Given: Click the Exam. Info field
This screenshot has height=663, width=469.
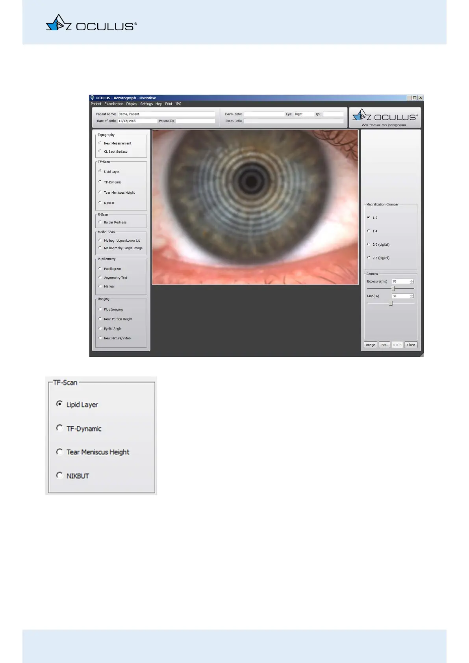Looking at the screenshot, I should pyautogui.click(x=294, y=121).
